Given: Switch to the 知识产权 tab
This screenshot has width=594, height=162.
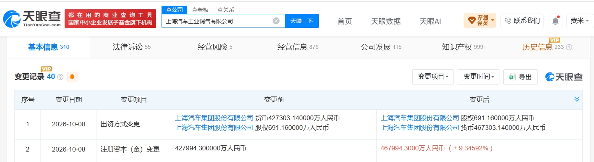Looking at the screenshot, I should [x=464, y=47].
